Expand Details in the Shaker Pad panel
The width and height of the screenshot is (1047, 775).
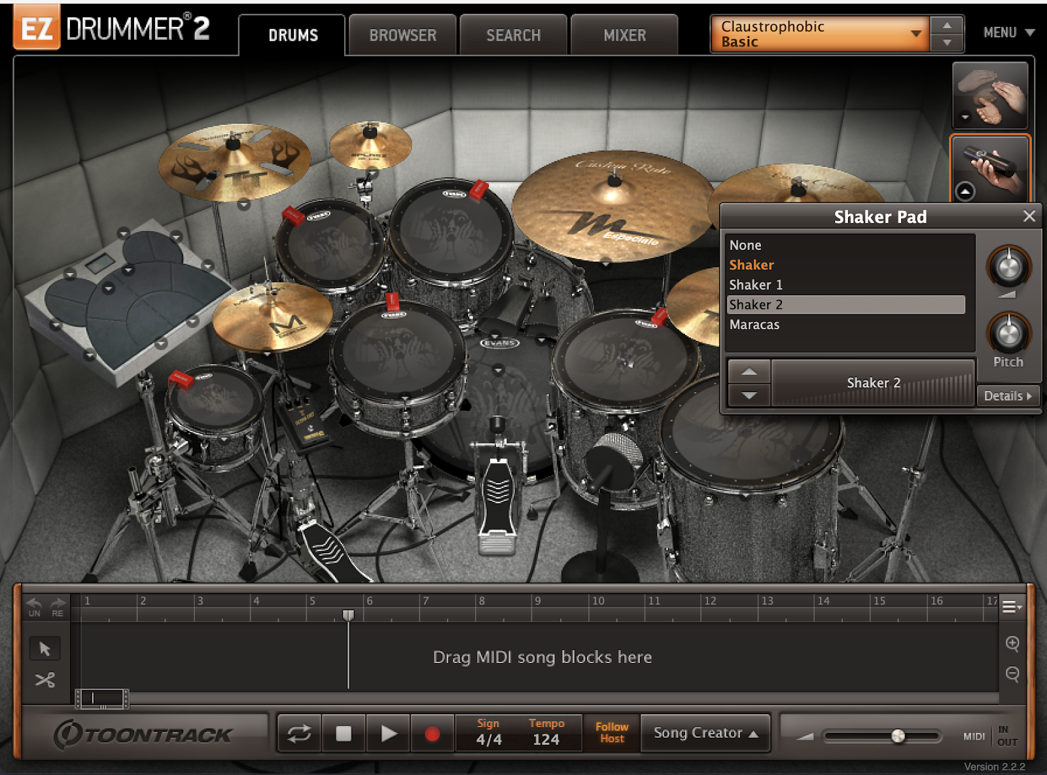pos(1008,396)
